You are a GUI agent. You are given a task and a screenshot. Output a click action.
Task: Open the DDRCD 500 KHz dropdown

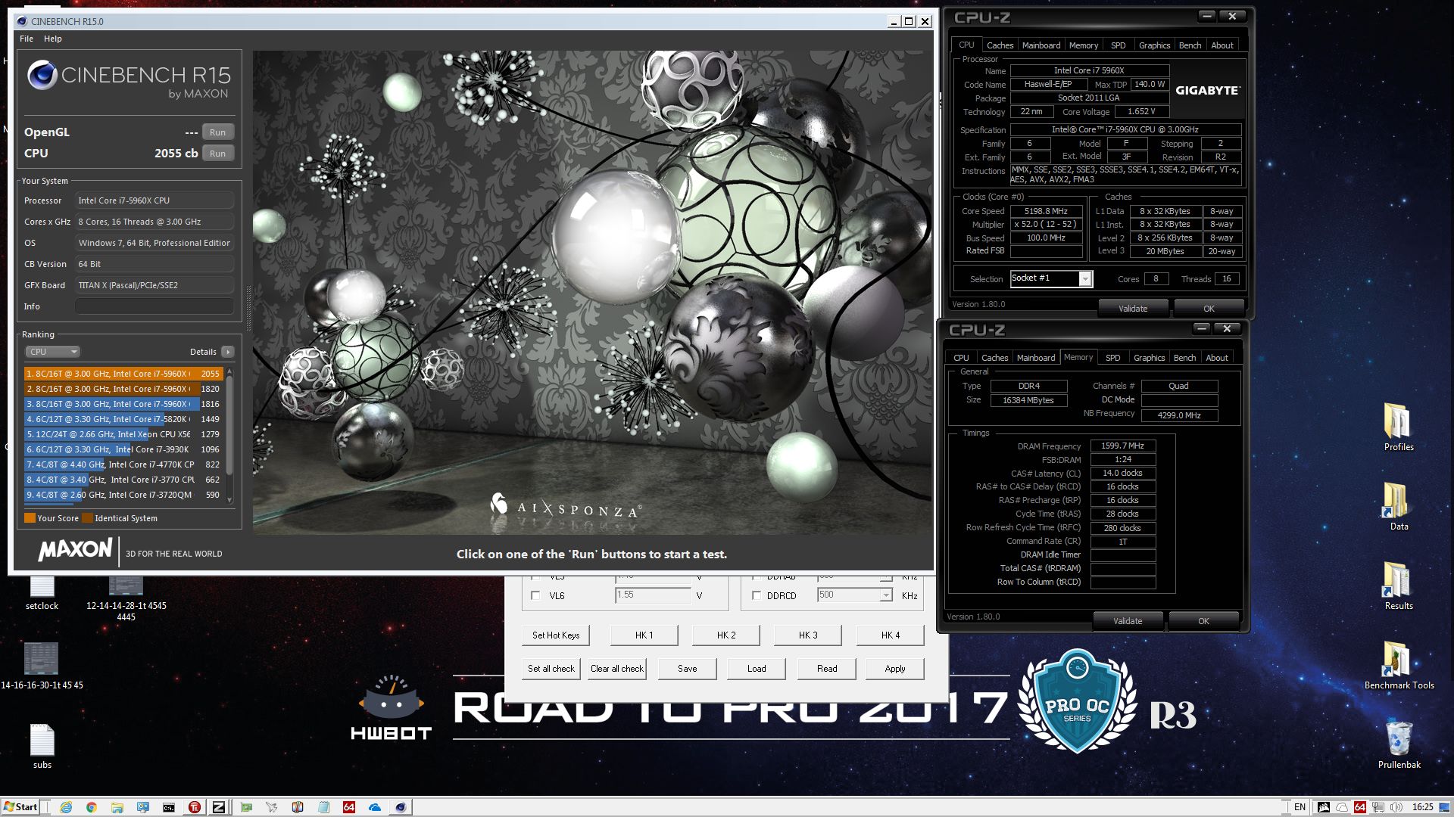tap(885, 595)
